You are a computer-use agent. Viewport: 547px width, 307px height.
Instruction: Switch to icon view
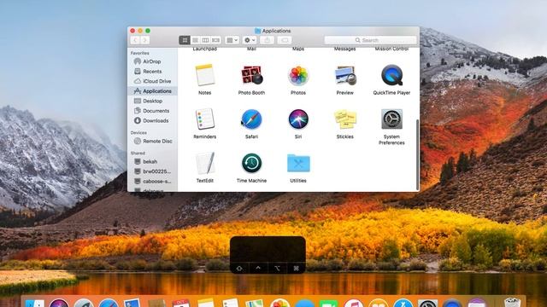185,40
